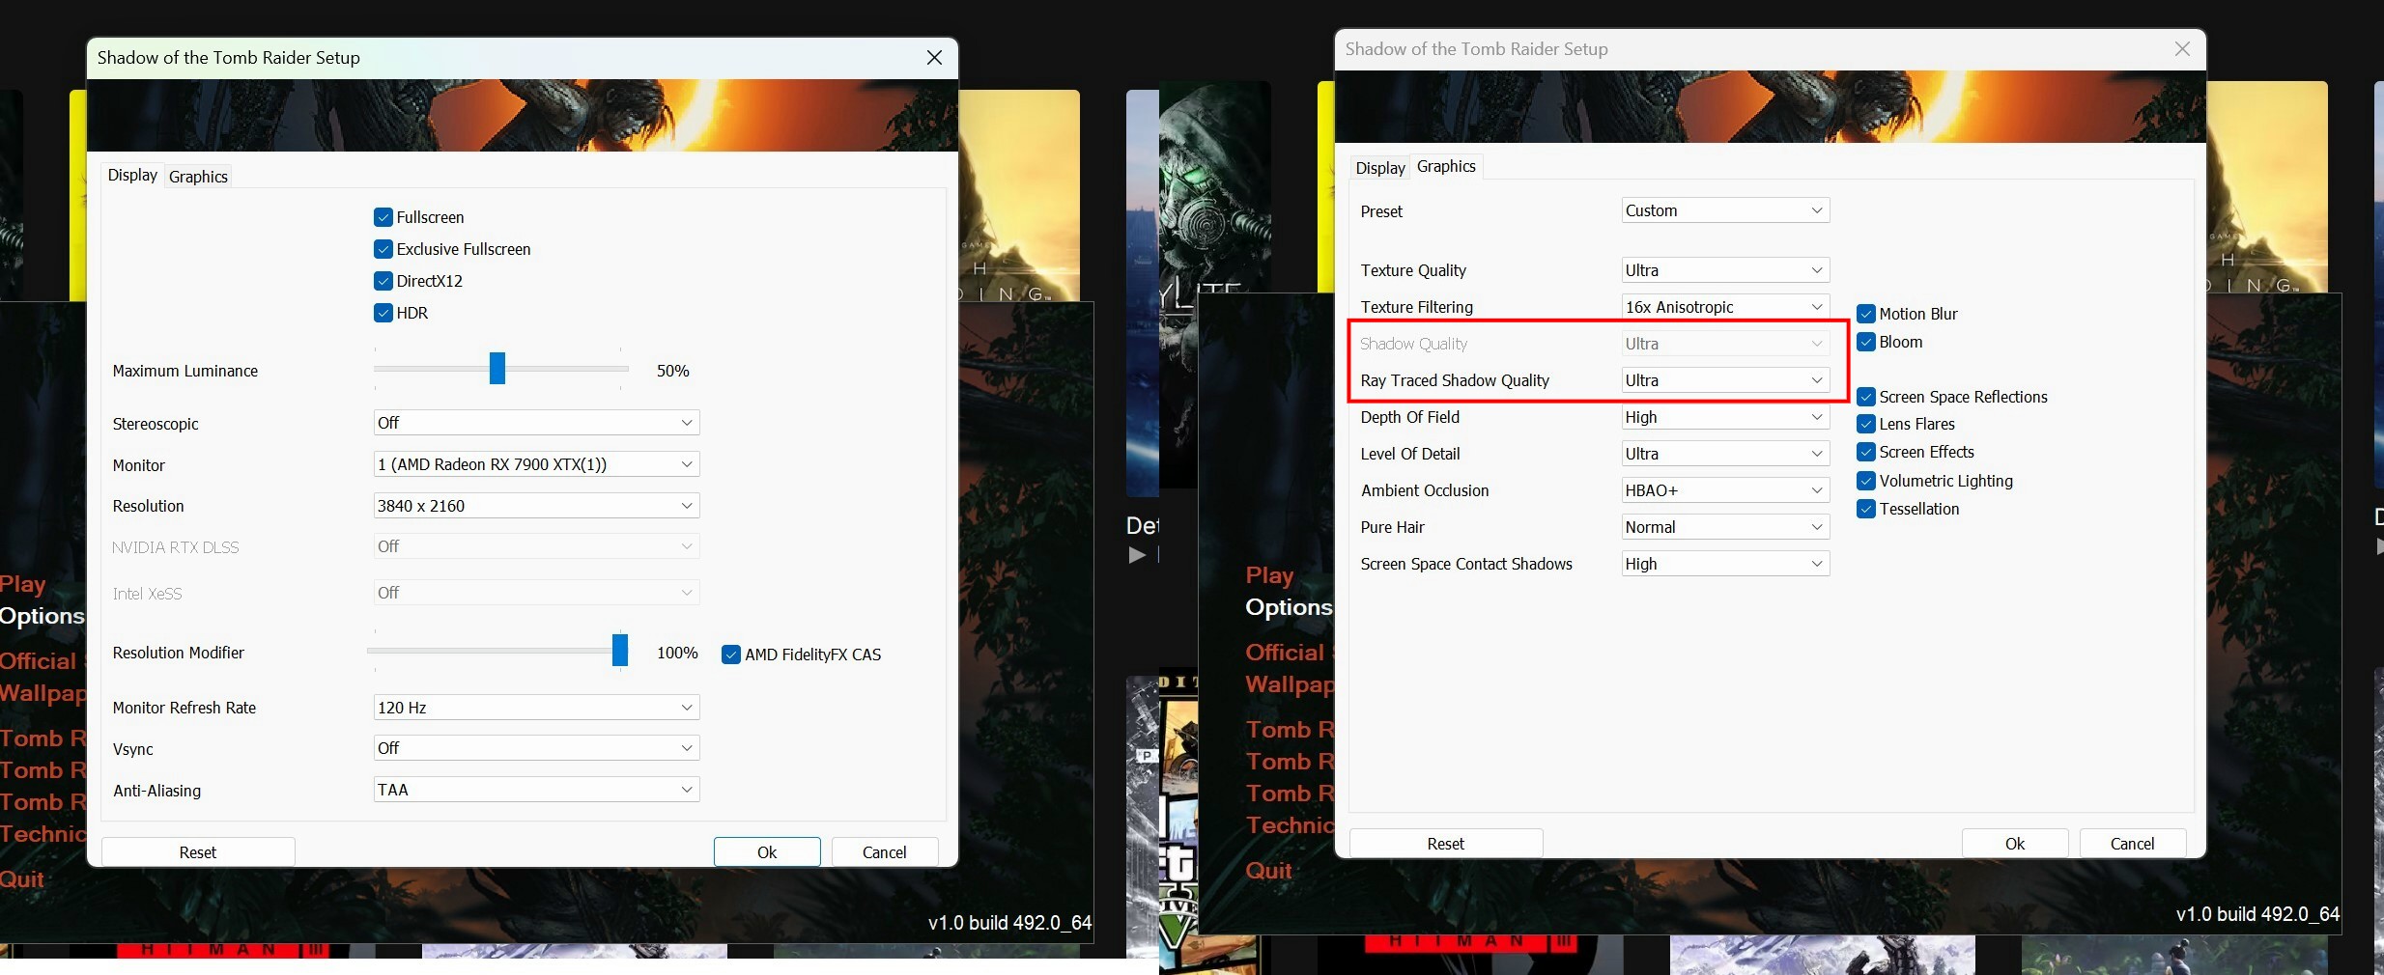
Task: Click Reset in the right Setup window
Action: coord(1446,844)
